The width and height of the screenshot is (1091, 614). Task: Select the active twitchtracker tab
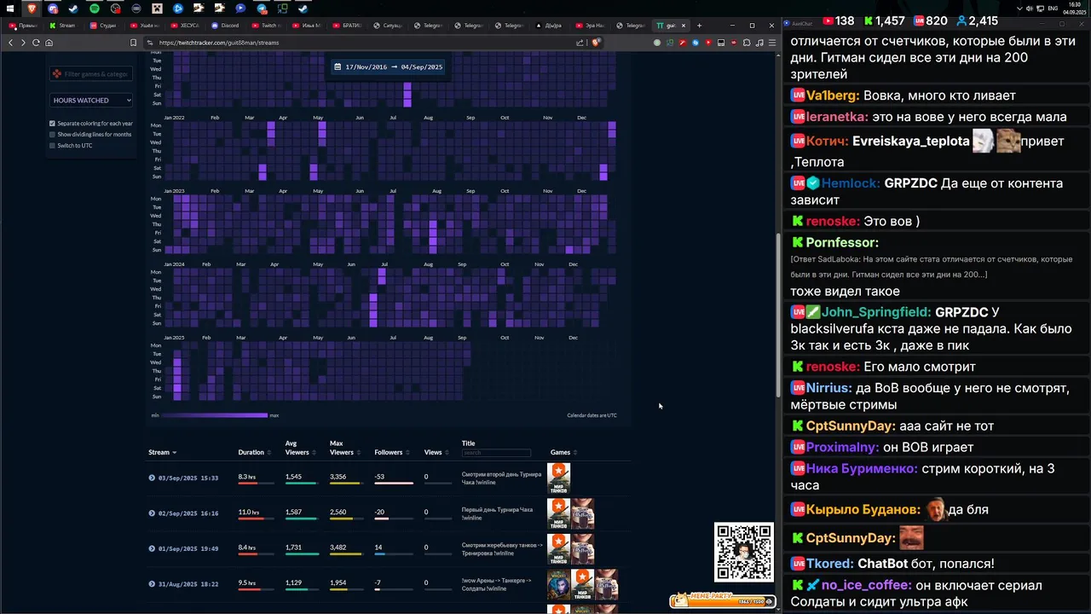tap(670, 26)
